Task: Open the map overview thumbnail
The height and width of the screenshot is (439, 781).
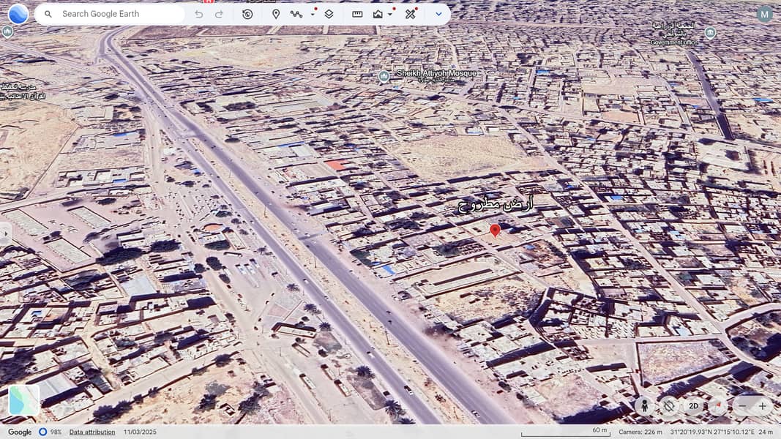Action: click(x=24, y=400)
